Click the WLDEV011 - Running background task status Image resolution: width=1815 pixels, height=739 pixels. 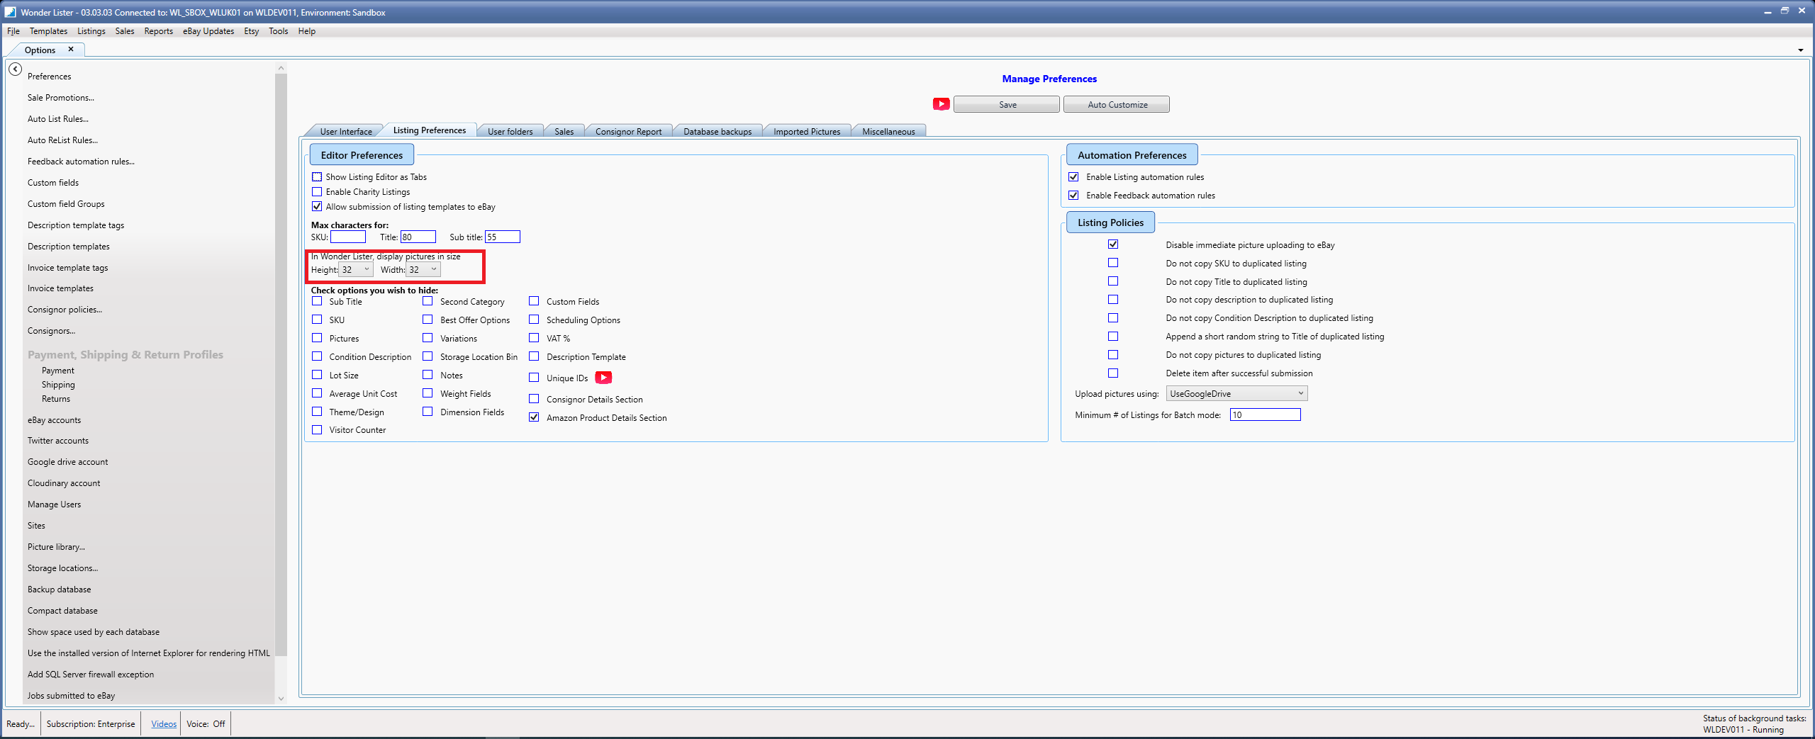click(x=1743, y=730)
